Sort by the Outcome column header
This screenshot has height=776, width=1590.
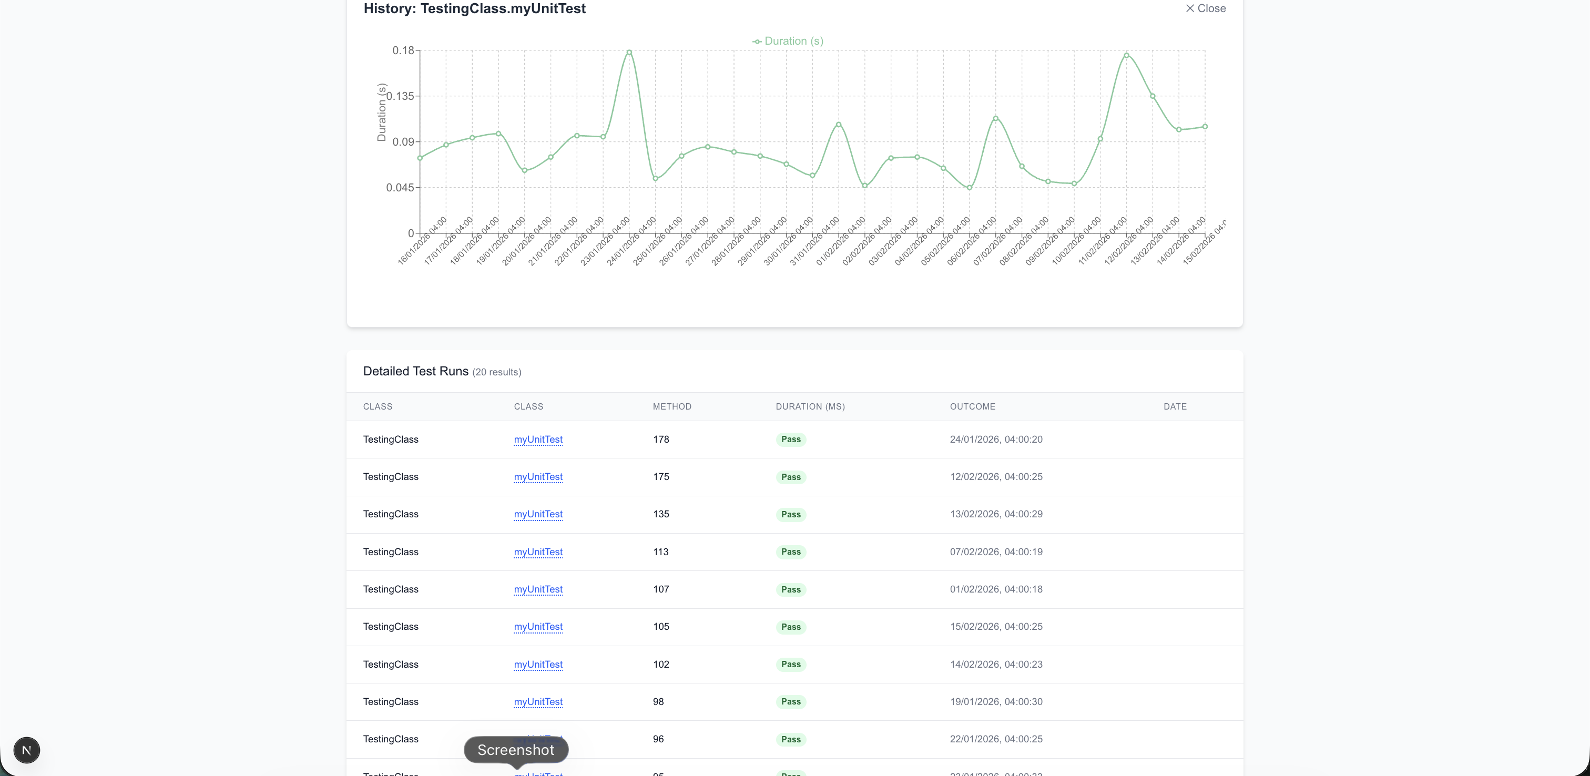tap(972, 407)
